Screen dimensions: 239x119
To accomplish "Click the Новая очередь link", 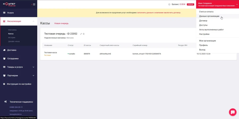I will click(61, 23).
